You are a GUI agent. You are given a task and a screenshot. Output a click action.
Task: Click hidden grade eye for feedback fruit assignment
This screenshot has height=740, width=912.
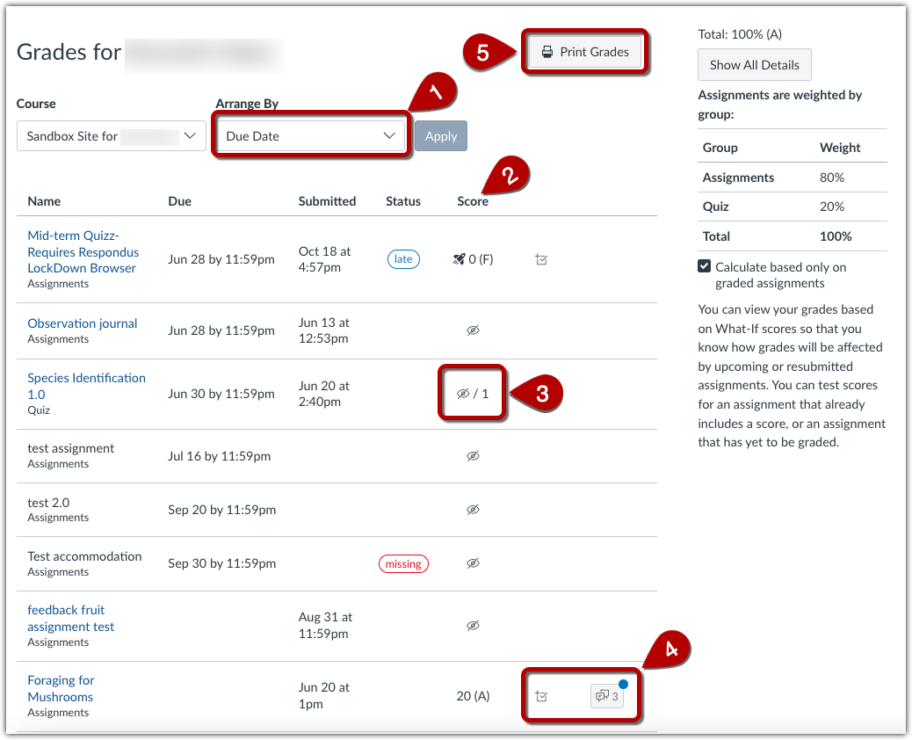(473, 626)
